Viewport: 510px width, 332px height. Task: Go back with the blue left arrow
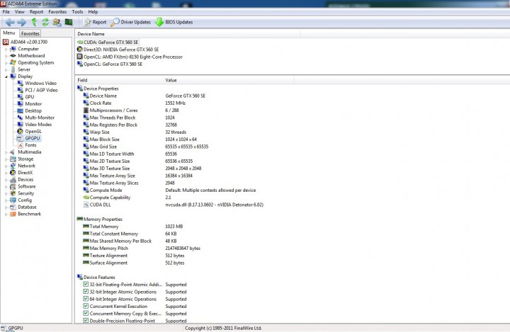10,23
